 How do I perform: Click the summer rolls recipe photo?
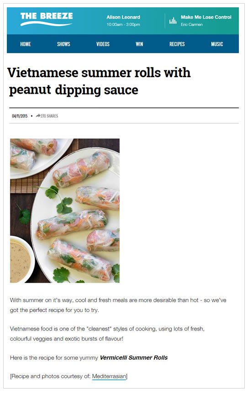65,210
